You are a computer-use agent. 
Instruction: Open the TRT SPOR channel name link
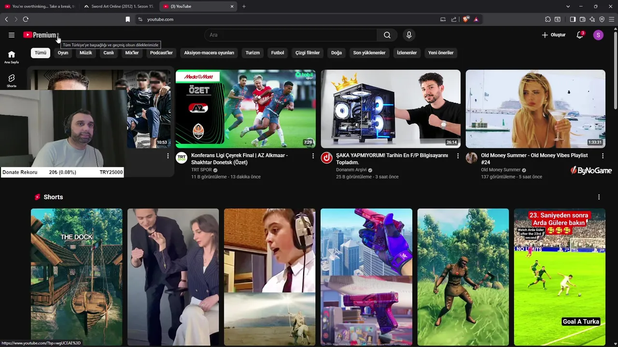point(201,170)
